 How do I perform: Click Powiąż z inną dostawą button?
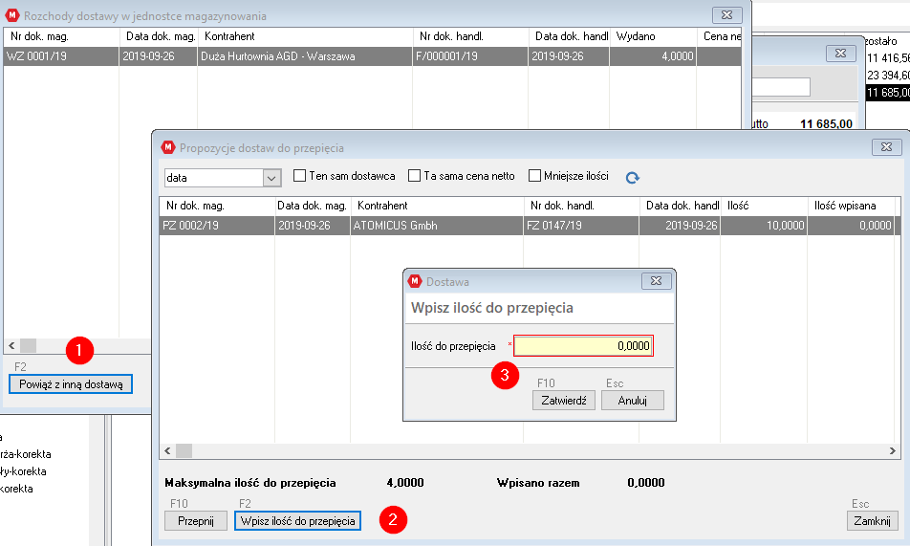point(71,384)
